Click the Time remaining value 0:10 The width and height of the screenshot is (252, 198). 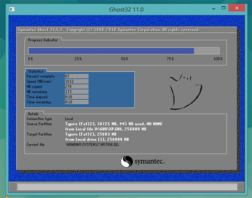coord(76,102)
